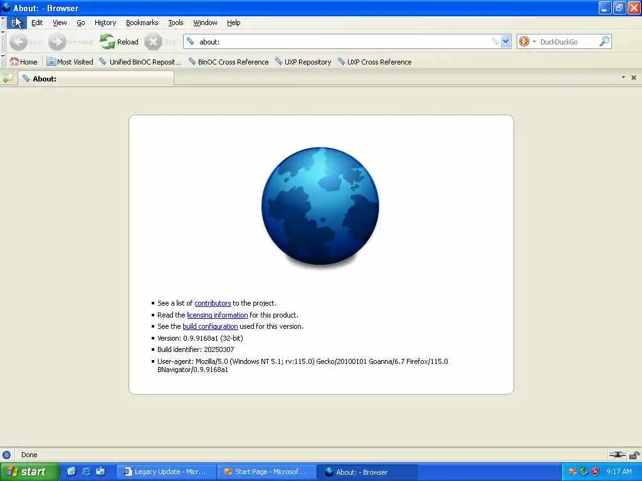Click the DuckDuckGo search engine icon
642x481 pixels.
(x=524, y=41)
